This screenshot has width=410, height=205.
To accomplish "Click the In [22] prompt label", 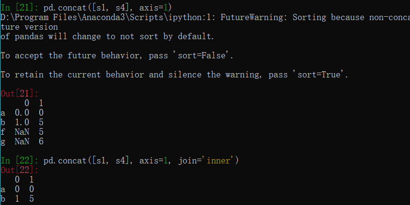I will coord(19,161).
